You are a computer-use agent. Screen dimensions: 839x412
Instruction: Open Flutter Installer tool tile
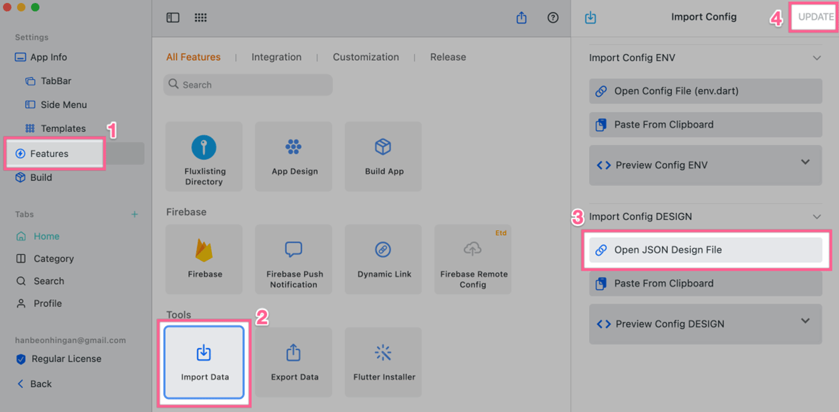(x=383, y=362)
